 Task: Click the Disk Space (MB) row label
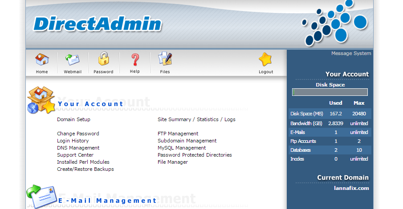point(307,114)
